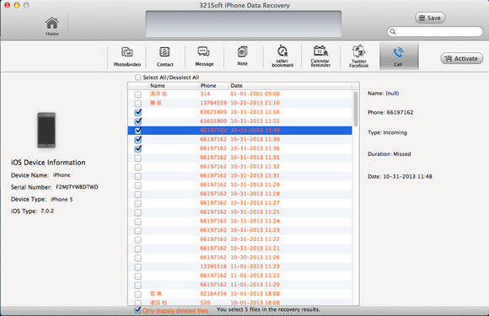The image size is (489, 316).
Task: Go to the Home screen
Action: click(x=52, y=26)
